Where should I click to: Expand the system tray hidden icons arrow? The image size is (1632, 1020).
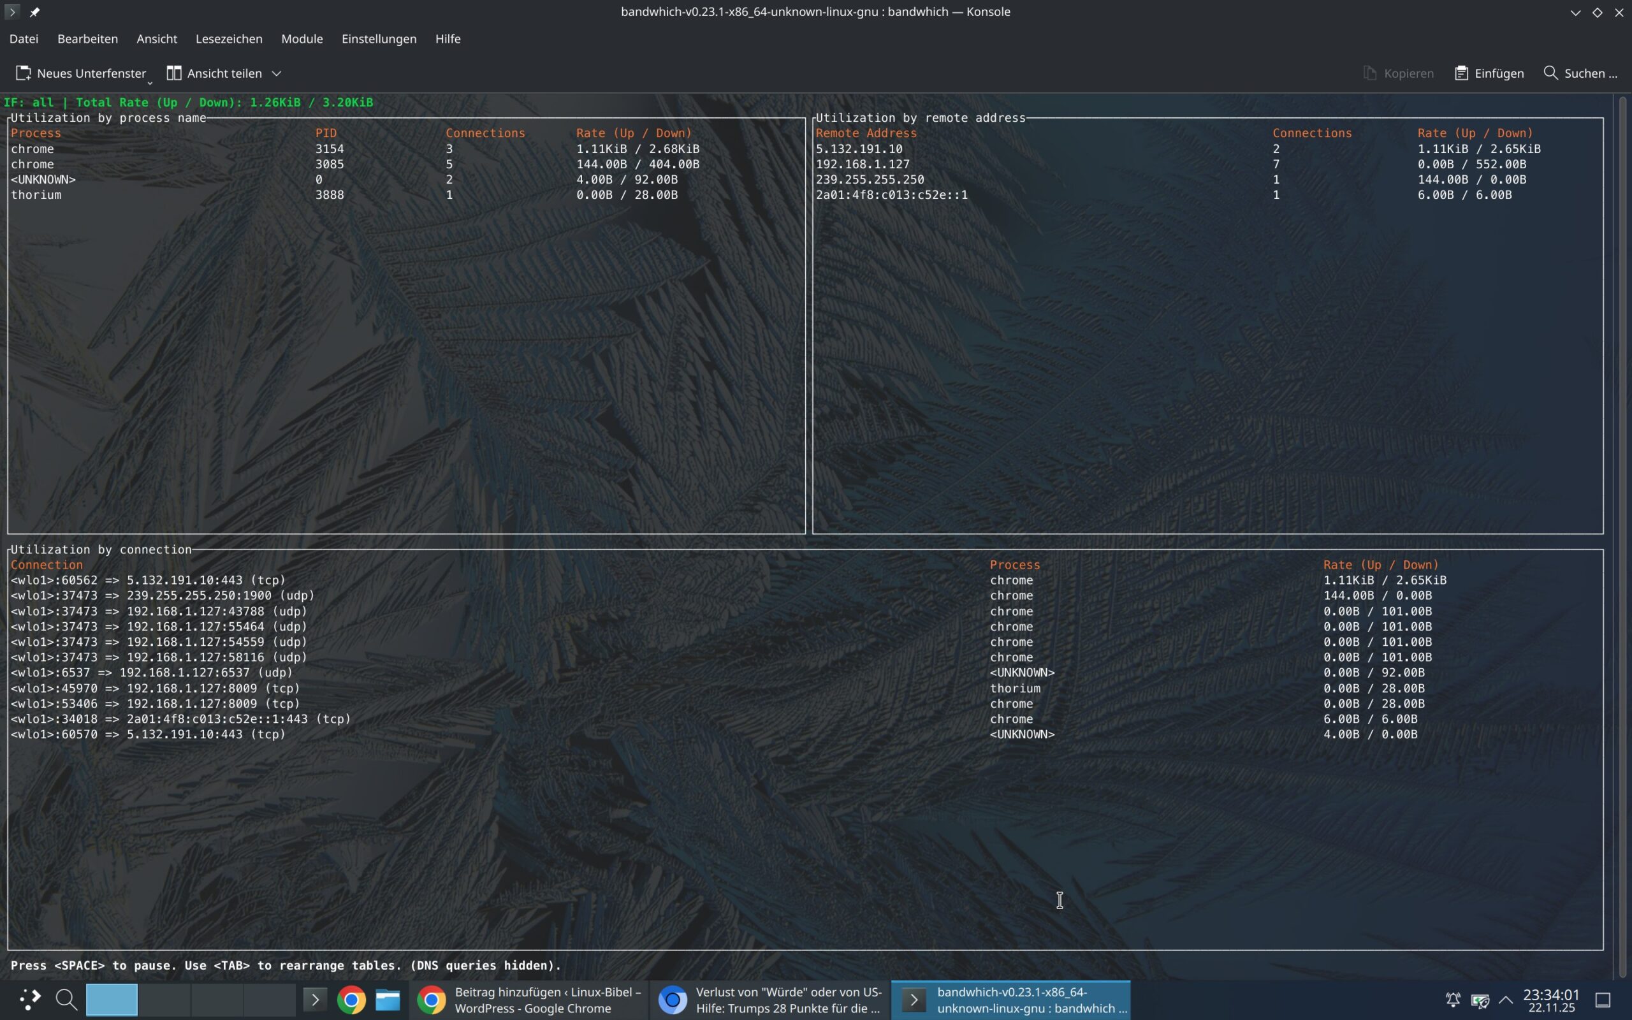click(x=1505, y=1000)
